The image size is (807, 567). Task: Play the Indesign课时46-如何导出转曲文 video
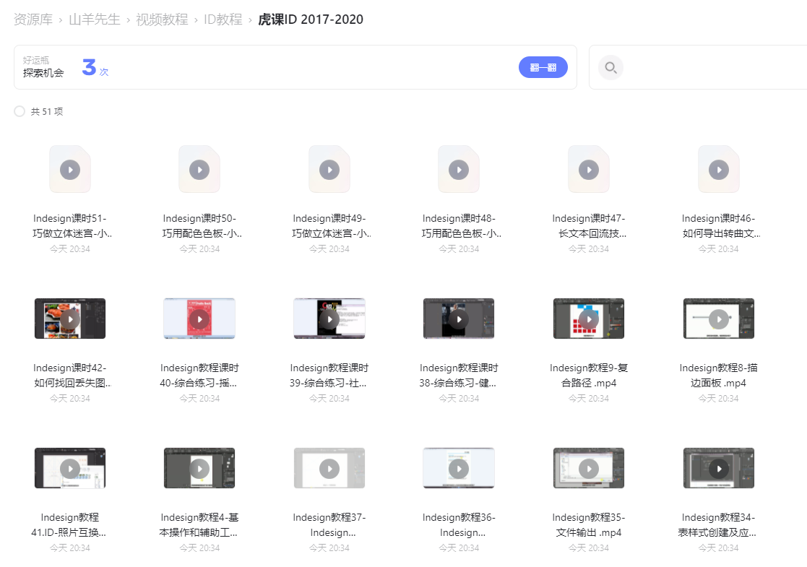tap(718, 169)
